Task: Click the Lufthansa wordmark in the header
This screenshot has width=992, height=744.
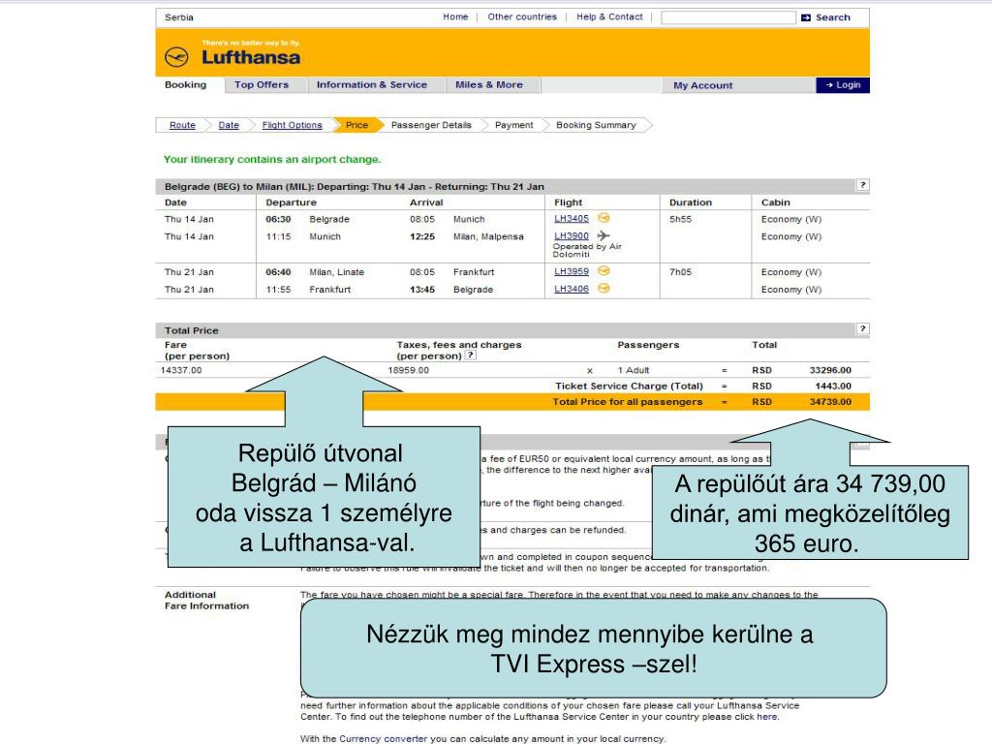Action: (x=251, y=57)
